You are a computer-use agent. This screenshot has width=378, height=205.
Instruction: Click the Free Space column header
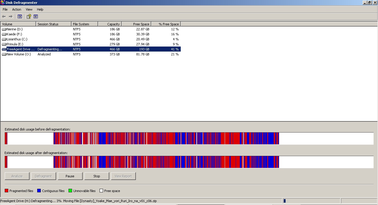(136, 24)
